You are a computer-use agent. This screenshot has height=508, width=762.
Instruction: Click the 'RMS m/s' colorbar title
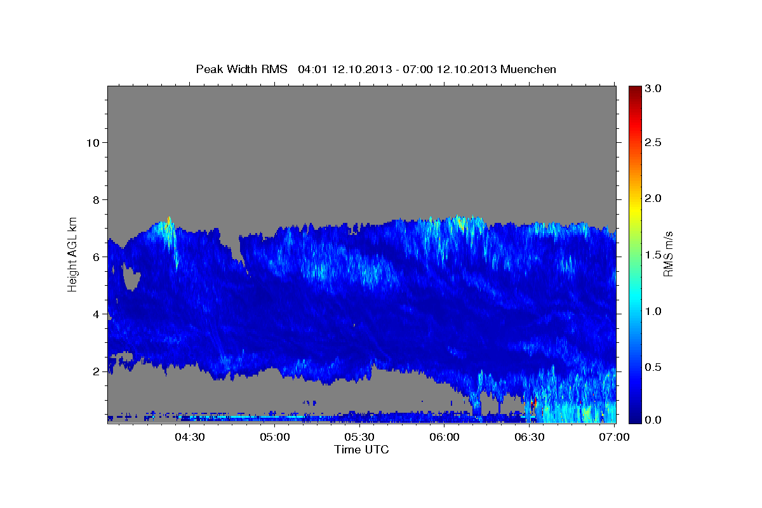(668, 253)
